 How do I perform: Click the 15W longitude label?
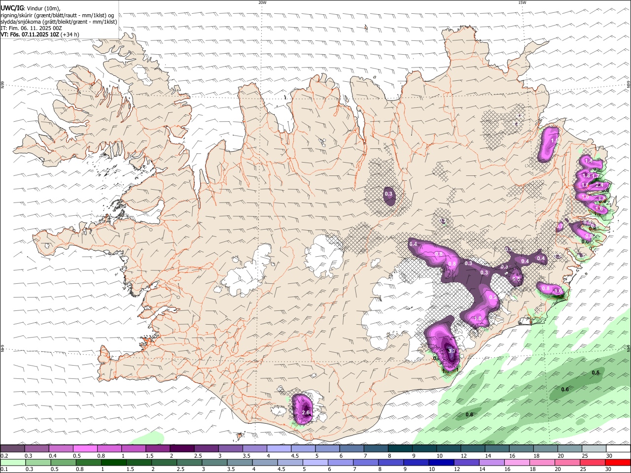click(522, 2)
